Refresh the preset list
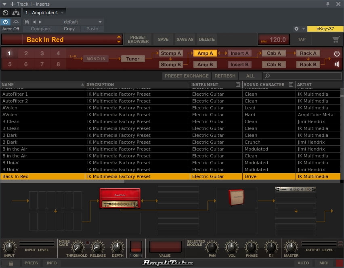The height and width of the screenshot is (268, 344). click(x=225, y=76)
